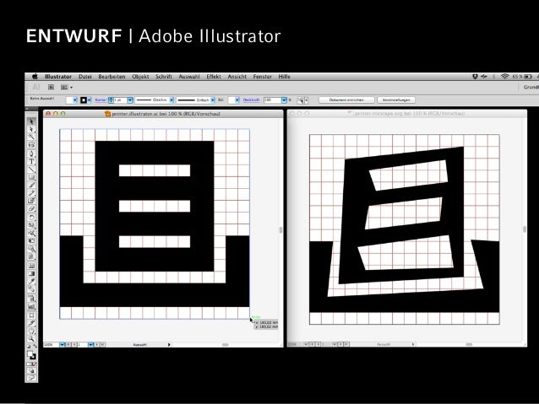Open the Apple menu
539x404 pixels.
35,77
